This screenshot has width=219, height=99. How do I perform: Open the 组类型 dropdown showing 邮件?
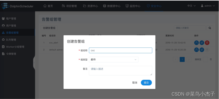[x=114, y=59]
